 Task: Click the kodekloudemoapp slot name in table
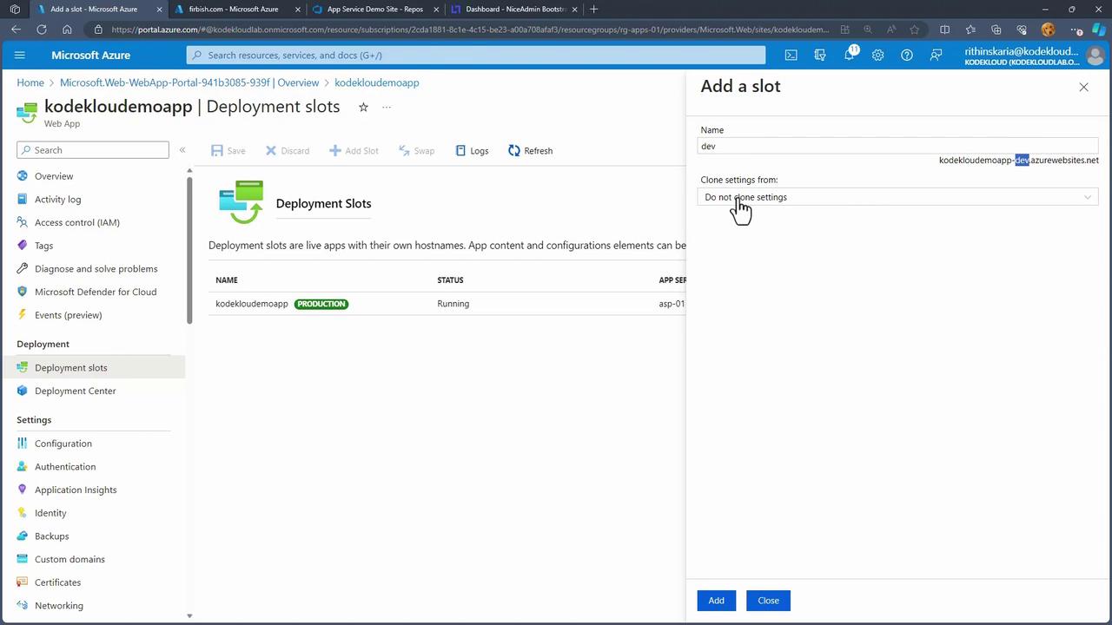click(x=252, y=304)
